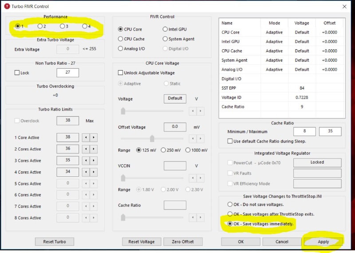This screenshot has width=355, height=253.
Task: Select OK - Do not save voltages
Action: tap(230, 204)
